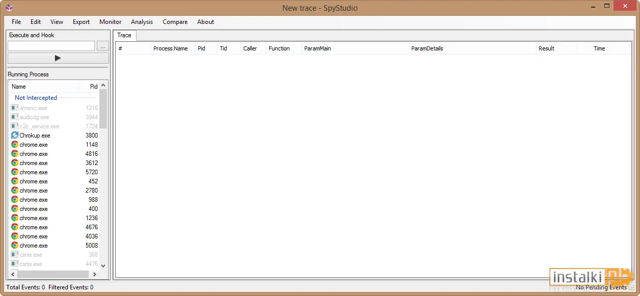Viewport: 640px width, 296px height.
Task: Select chrome.exe with Pid 3612
Action: point(54,163)
